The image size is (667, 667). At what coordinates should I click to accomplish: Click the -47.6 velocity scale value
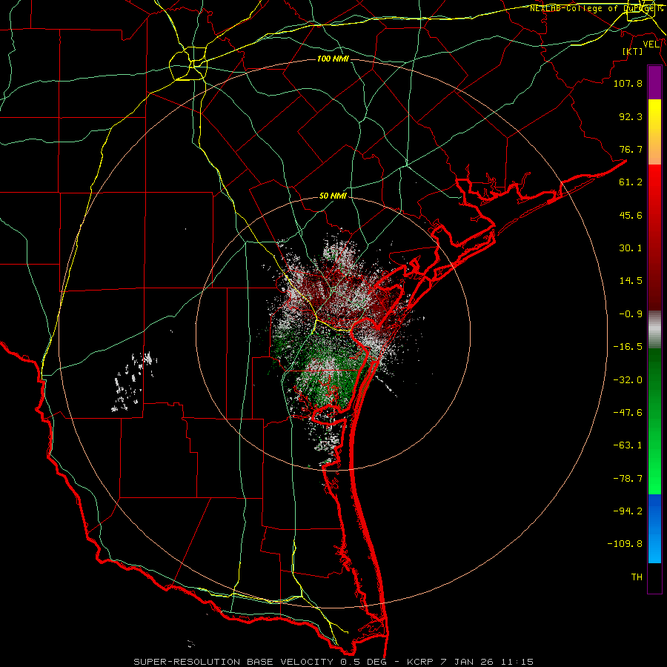(628, 413)
